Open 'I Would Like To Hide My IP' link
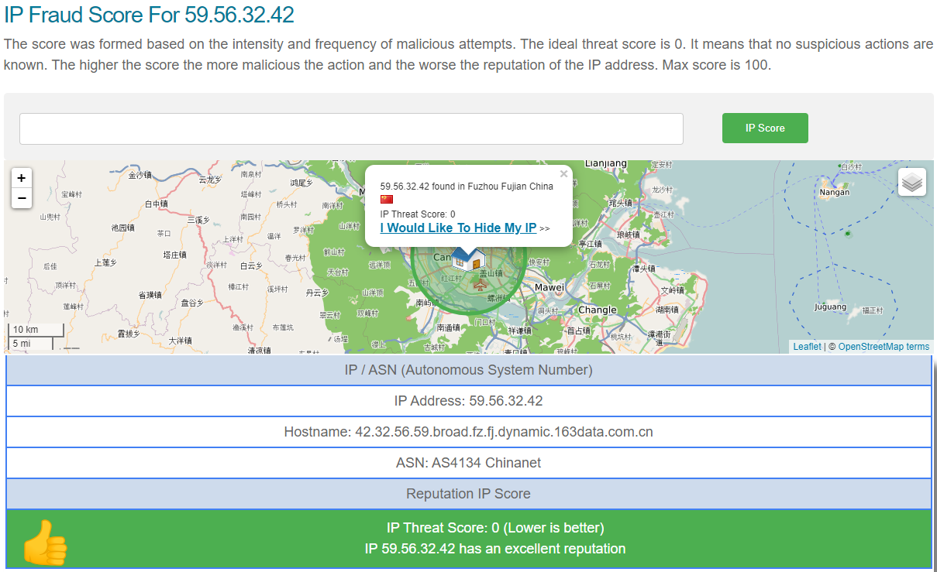Screen dimensions: 937x572 pos(458,228)
